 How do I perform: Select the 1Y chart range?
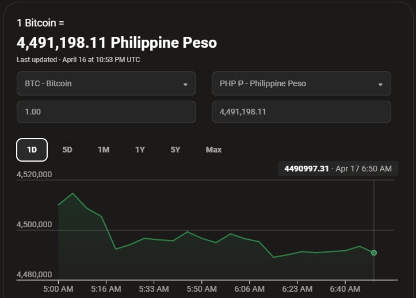pos(140,150)
